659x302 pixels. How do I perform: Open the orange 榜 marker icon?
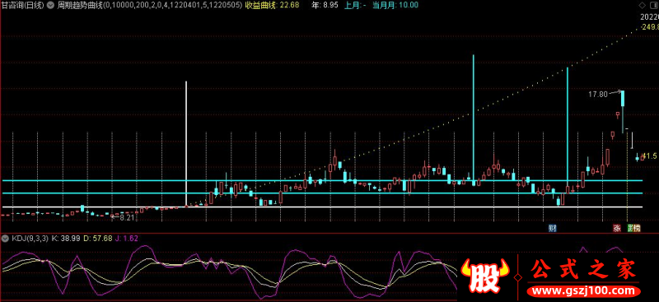(x=637, y=229)
